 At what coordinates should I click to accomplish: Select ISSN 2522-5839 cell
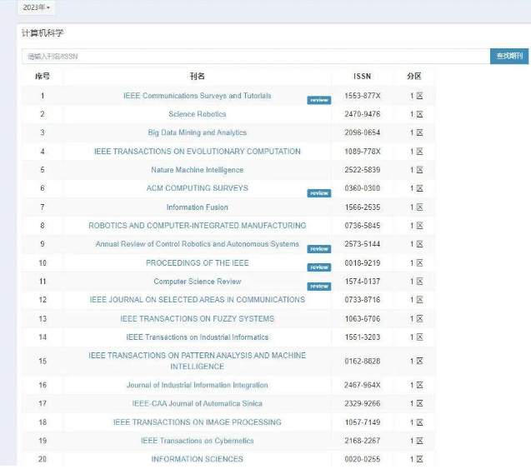[363, 170]
